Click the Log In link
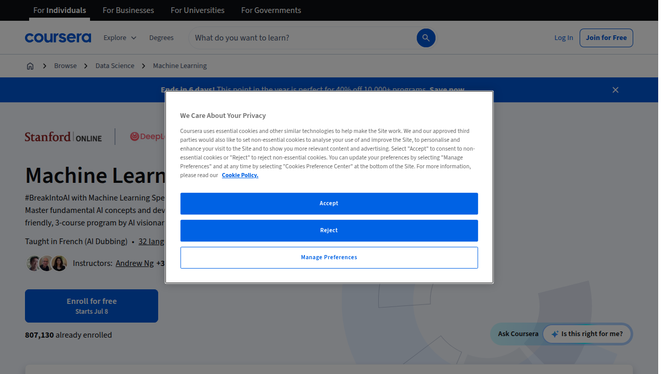The image size is (666, 374). tap(563, 38)
